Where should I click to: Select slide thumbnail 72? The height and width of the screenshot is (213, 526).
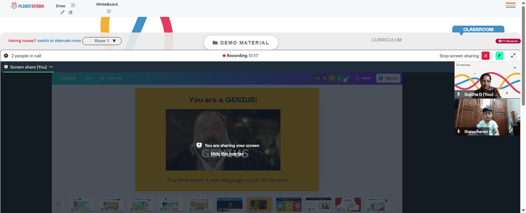click(318, 205)
